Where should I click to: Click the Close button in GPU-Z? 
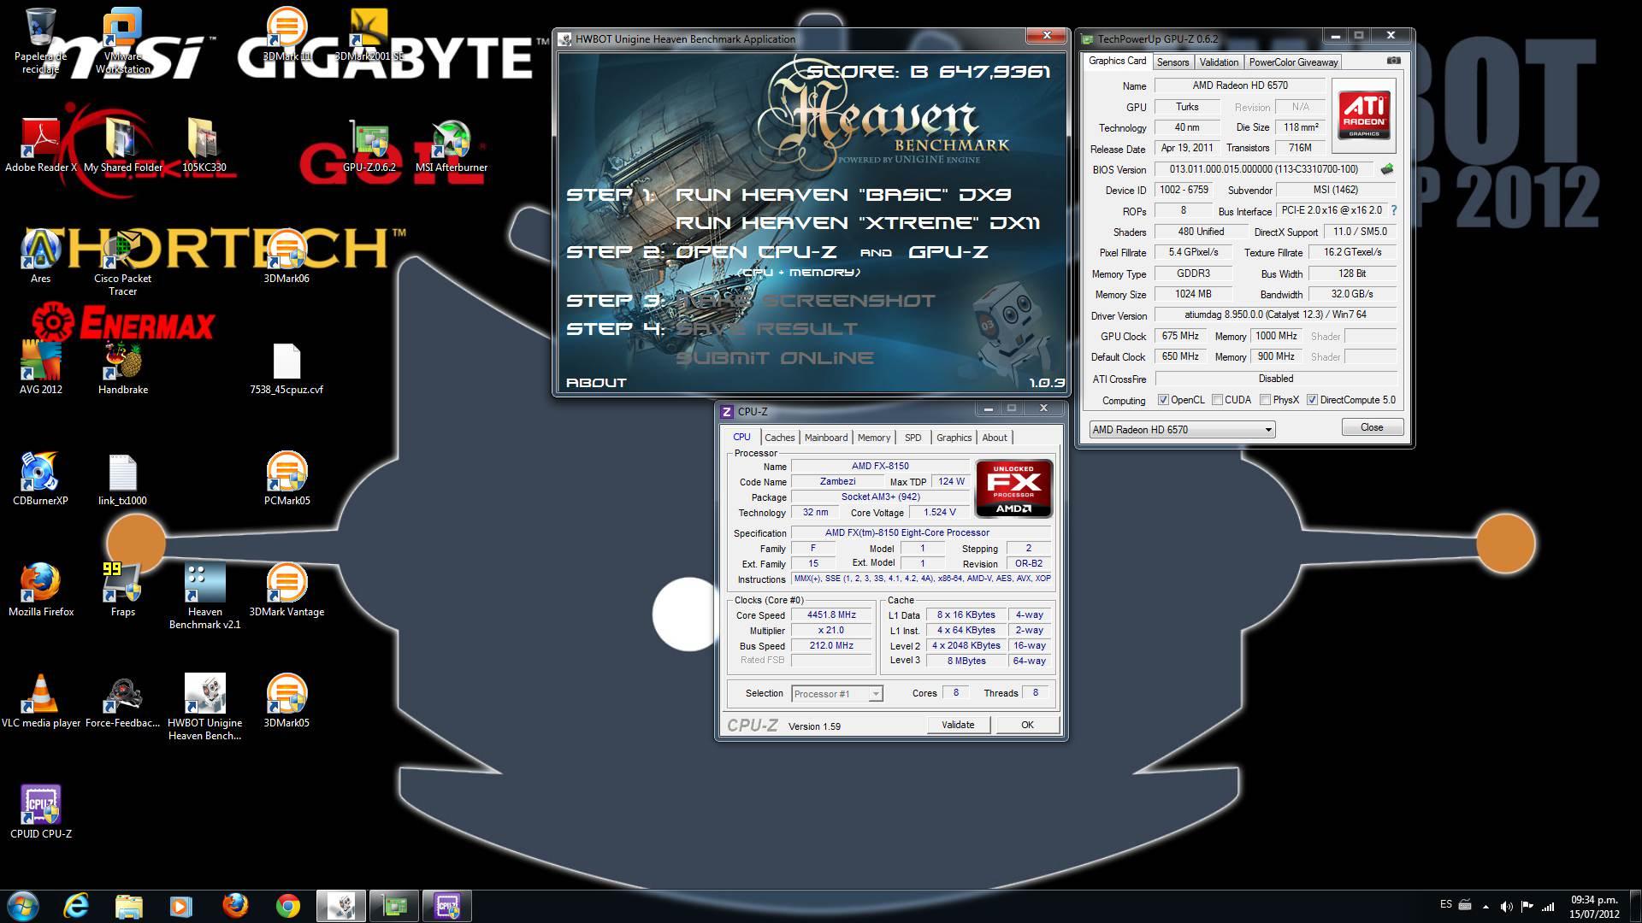pyautogui.click(x=1371, y=427)
